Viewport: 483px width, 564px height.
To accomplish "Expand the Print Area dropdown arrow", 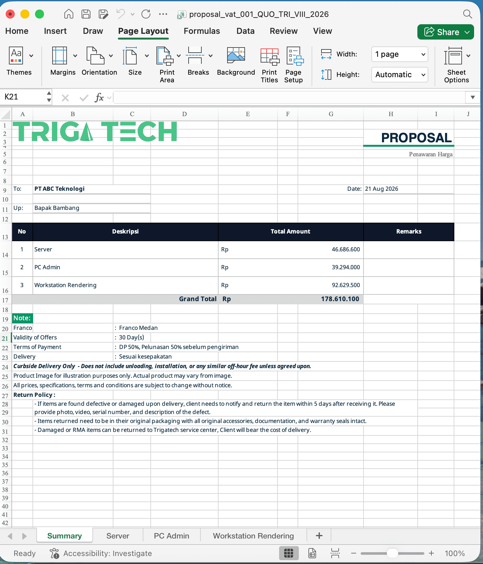I will tap(179, 56).
